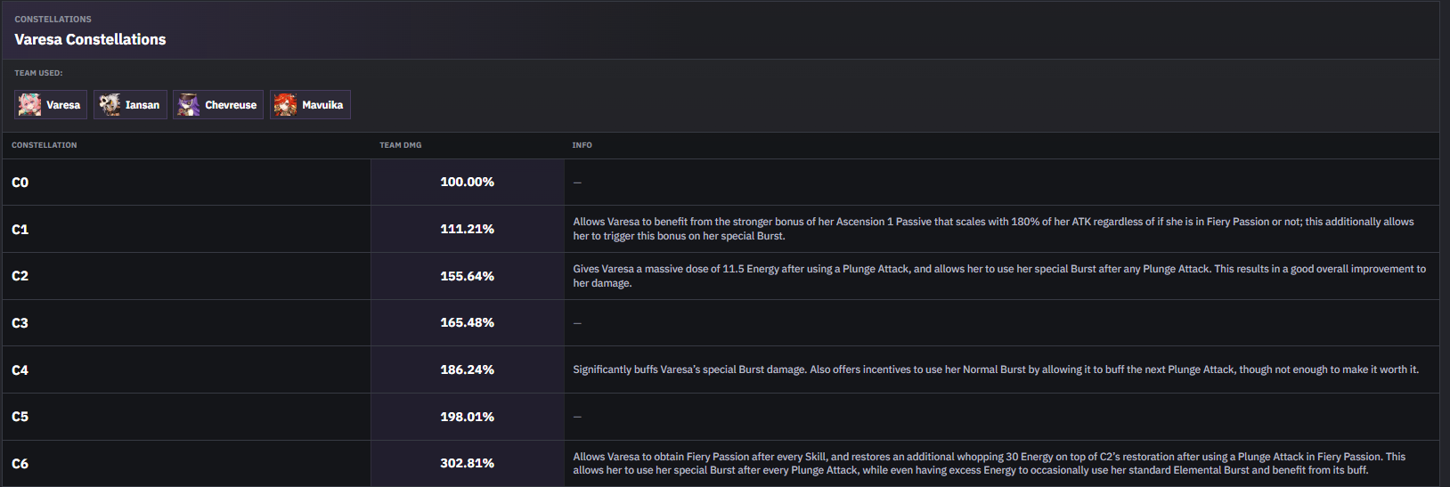The image size is (1450, 487).
Task: Select the C6 constellation row
Action: coord(721,464)
